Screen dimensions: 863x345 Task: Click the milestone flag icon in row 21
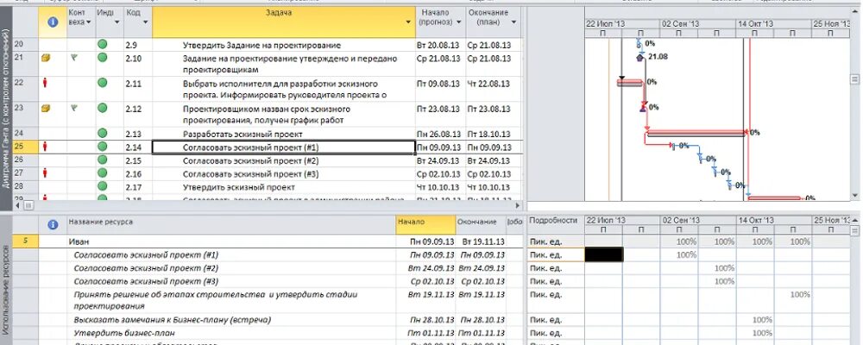click(75, 57)
